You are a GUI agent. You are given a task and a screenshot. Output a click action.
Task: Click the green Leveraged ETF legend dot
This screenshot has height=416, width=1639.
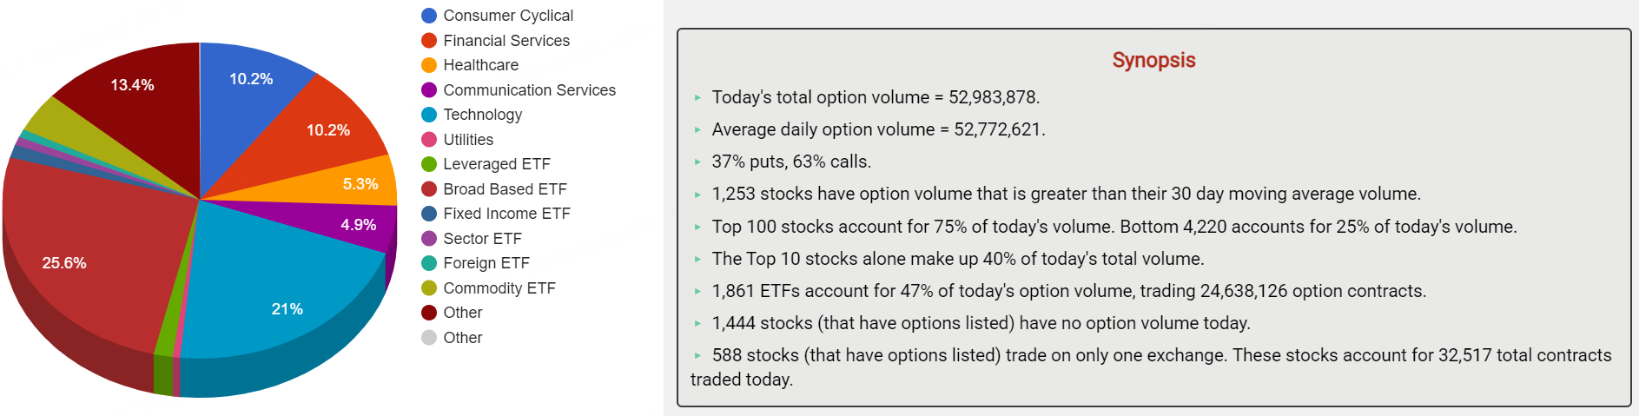coord(429,164)
